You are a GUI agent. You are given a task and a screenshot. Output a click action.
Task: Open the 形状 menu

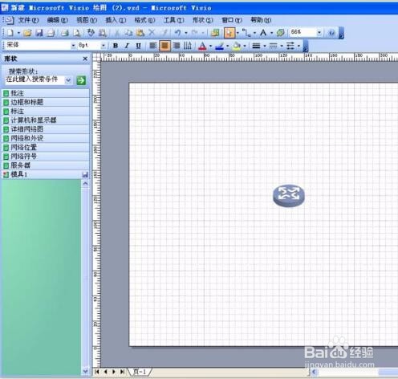[x=202, y=20]
